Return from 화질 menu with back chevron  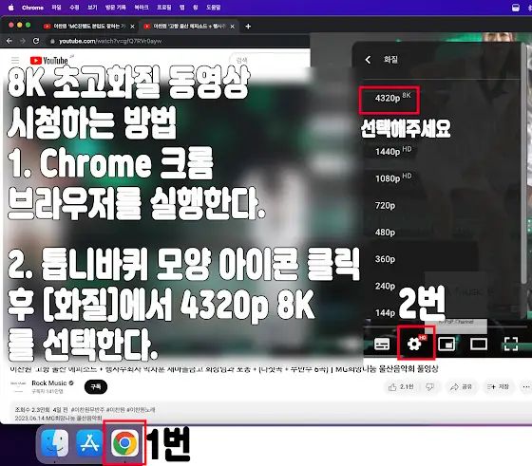click(369, 60)
